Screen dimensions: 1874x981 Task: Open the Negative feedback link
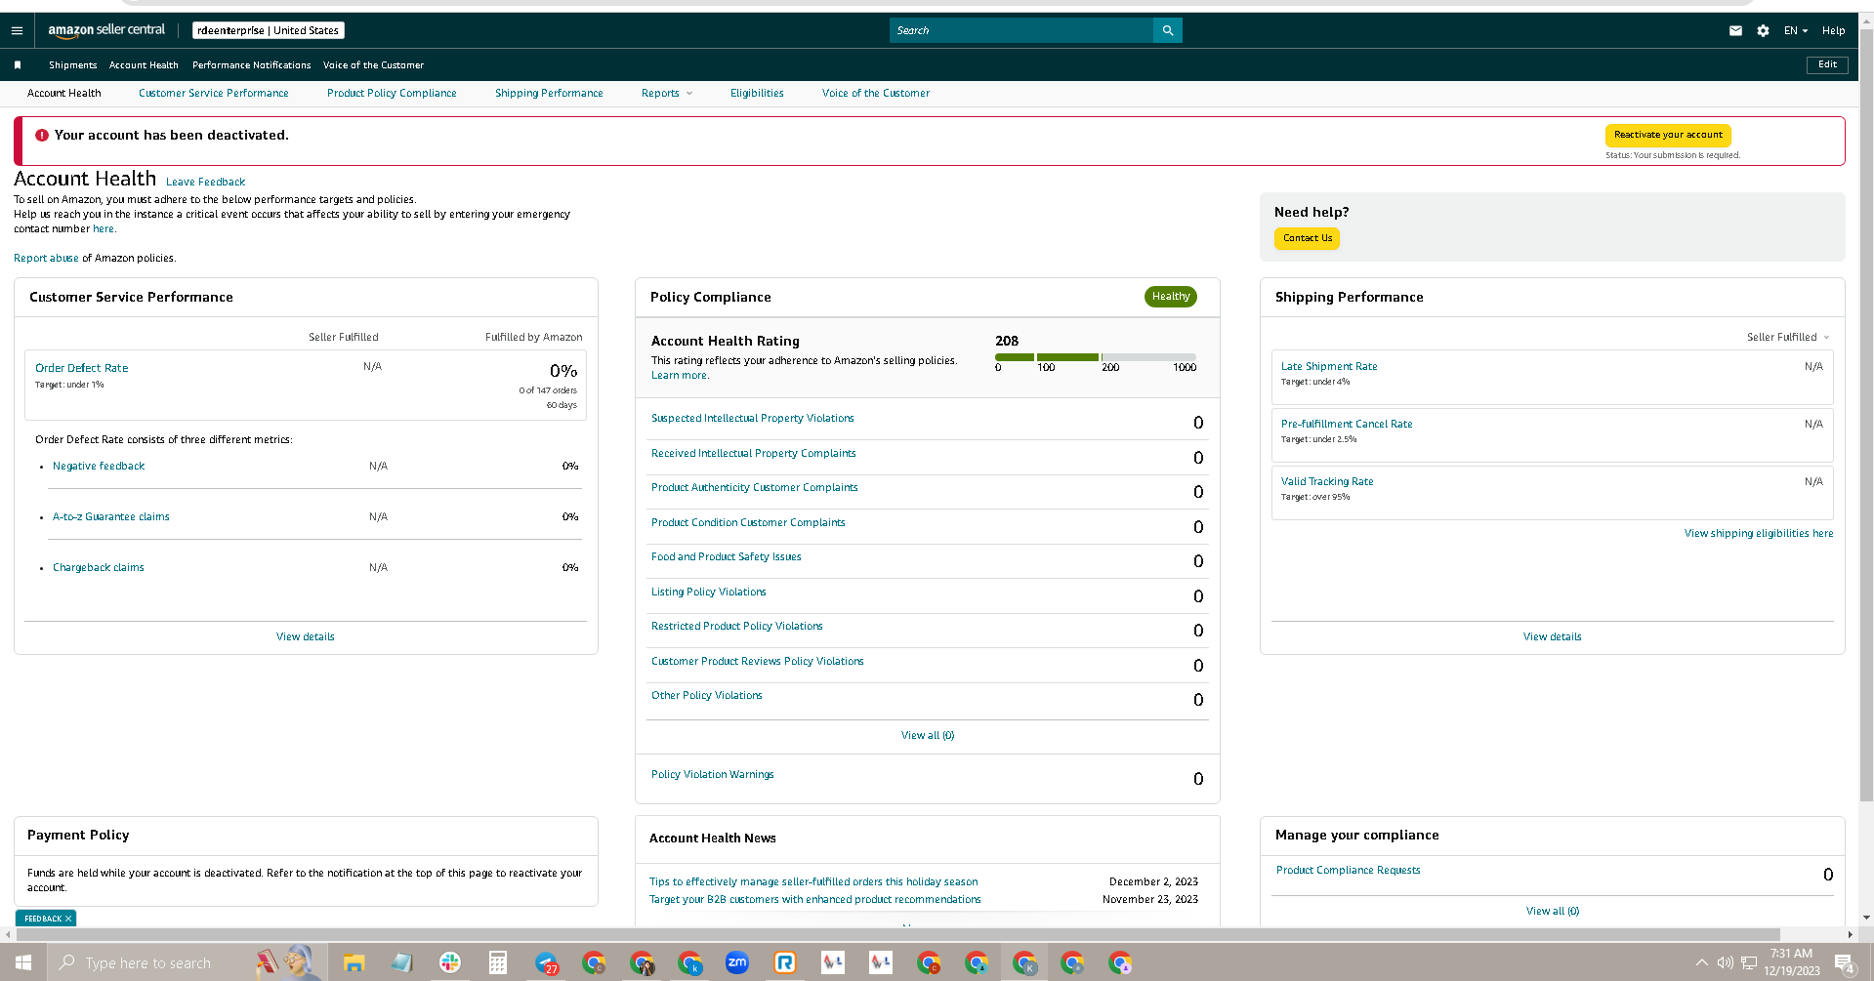click(x=99, y=466)
